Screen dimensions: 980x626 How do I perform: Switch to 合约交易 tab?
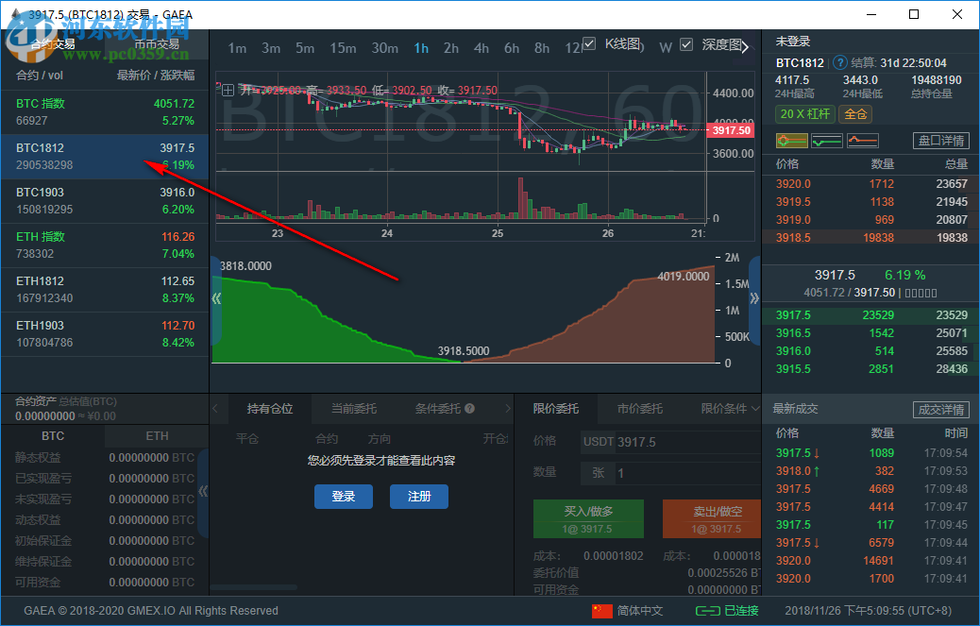coord(53,44)
